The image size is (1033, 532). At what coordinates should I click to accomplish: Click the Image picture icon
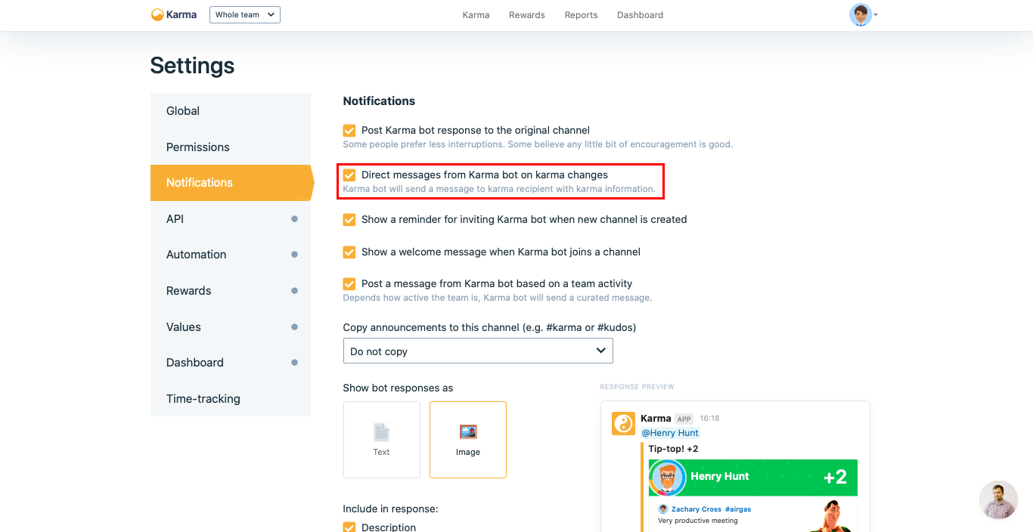[x=468, y=432]
